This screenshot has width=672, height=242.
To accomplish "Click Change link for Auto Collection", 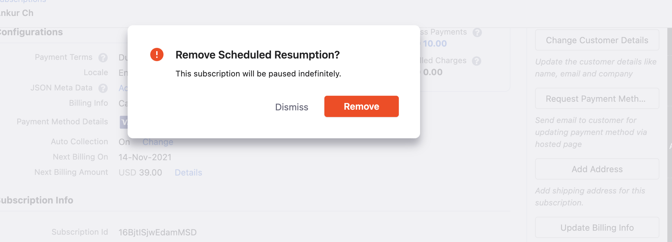I will click(158, 142).
